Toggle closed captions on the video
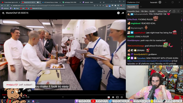 click(x=109, y=97)
